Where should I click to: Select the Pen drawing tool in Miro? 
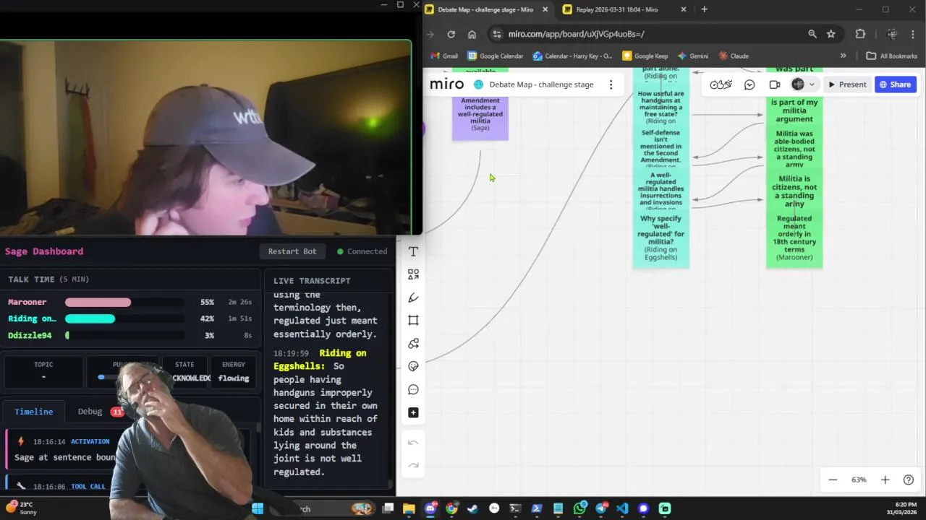(413, 298)
